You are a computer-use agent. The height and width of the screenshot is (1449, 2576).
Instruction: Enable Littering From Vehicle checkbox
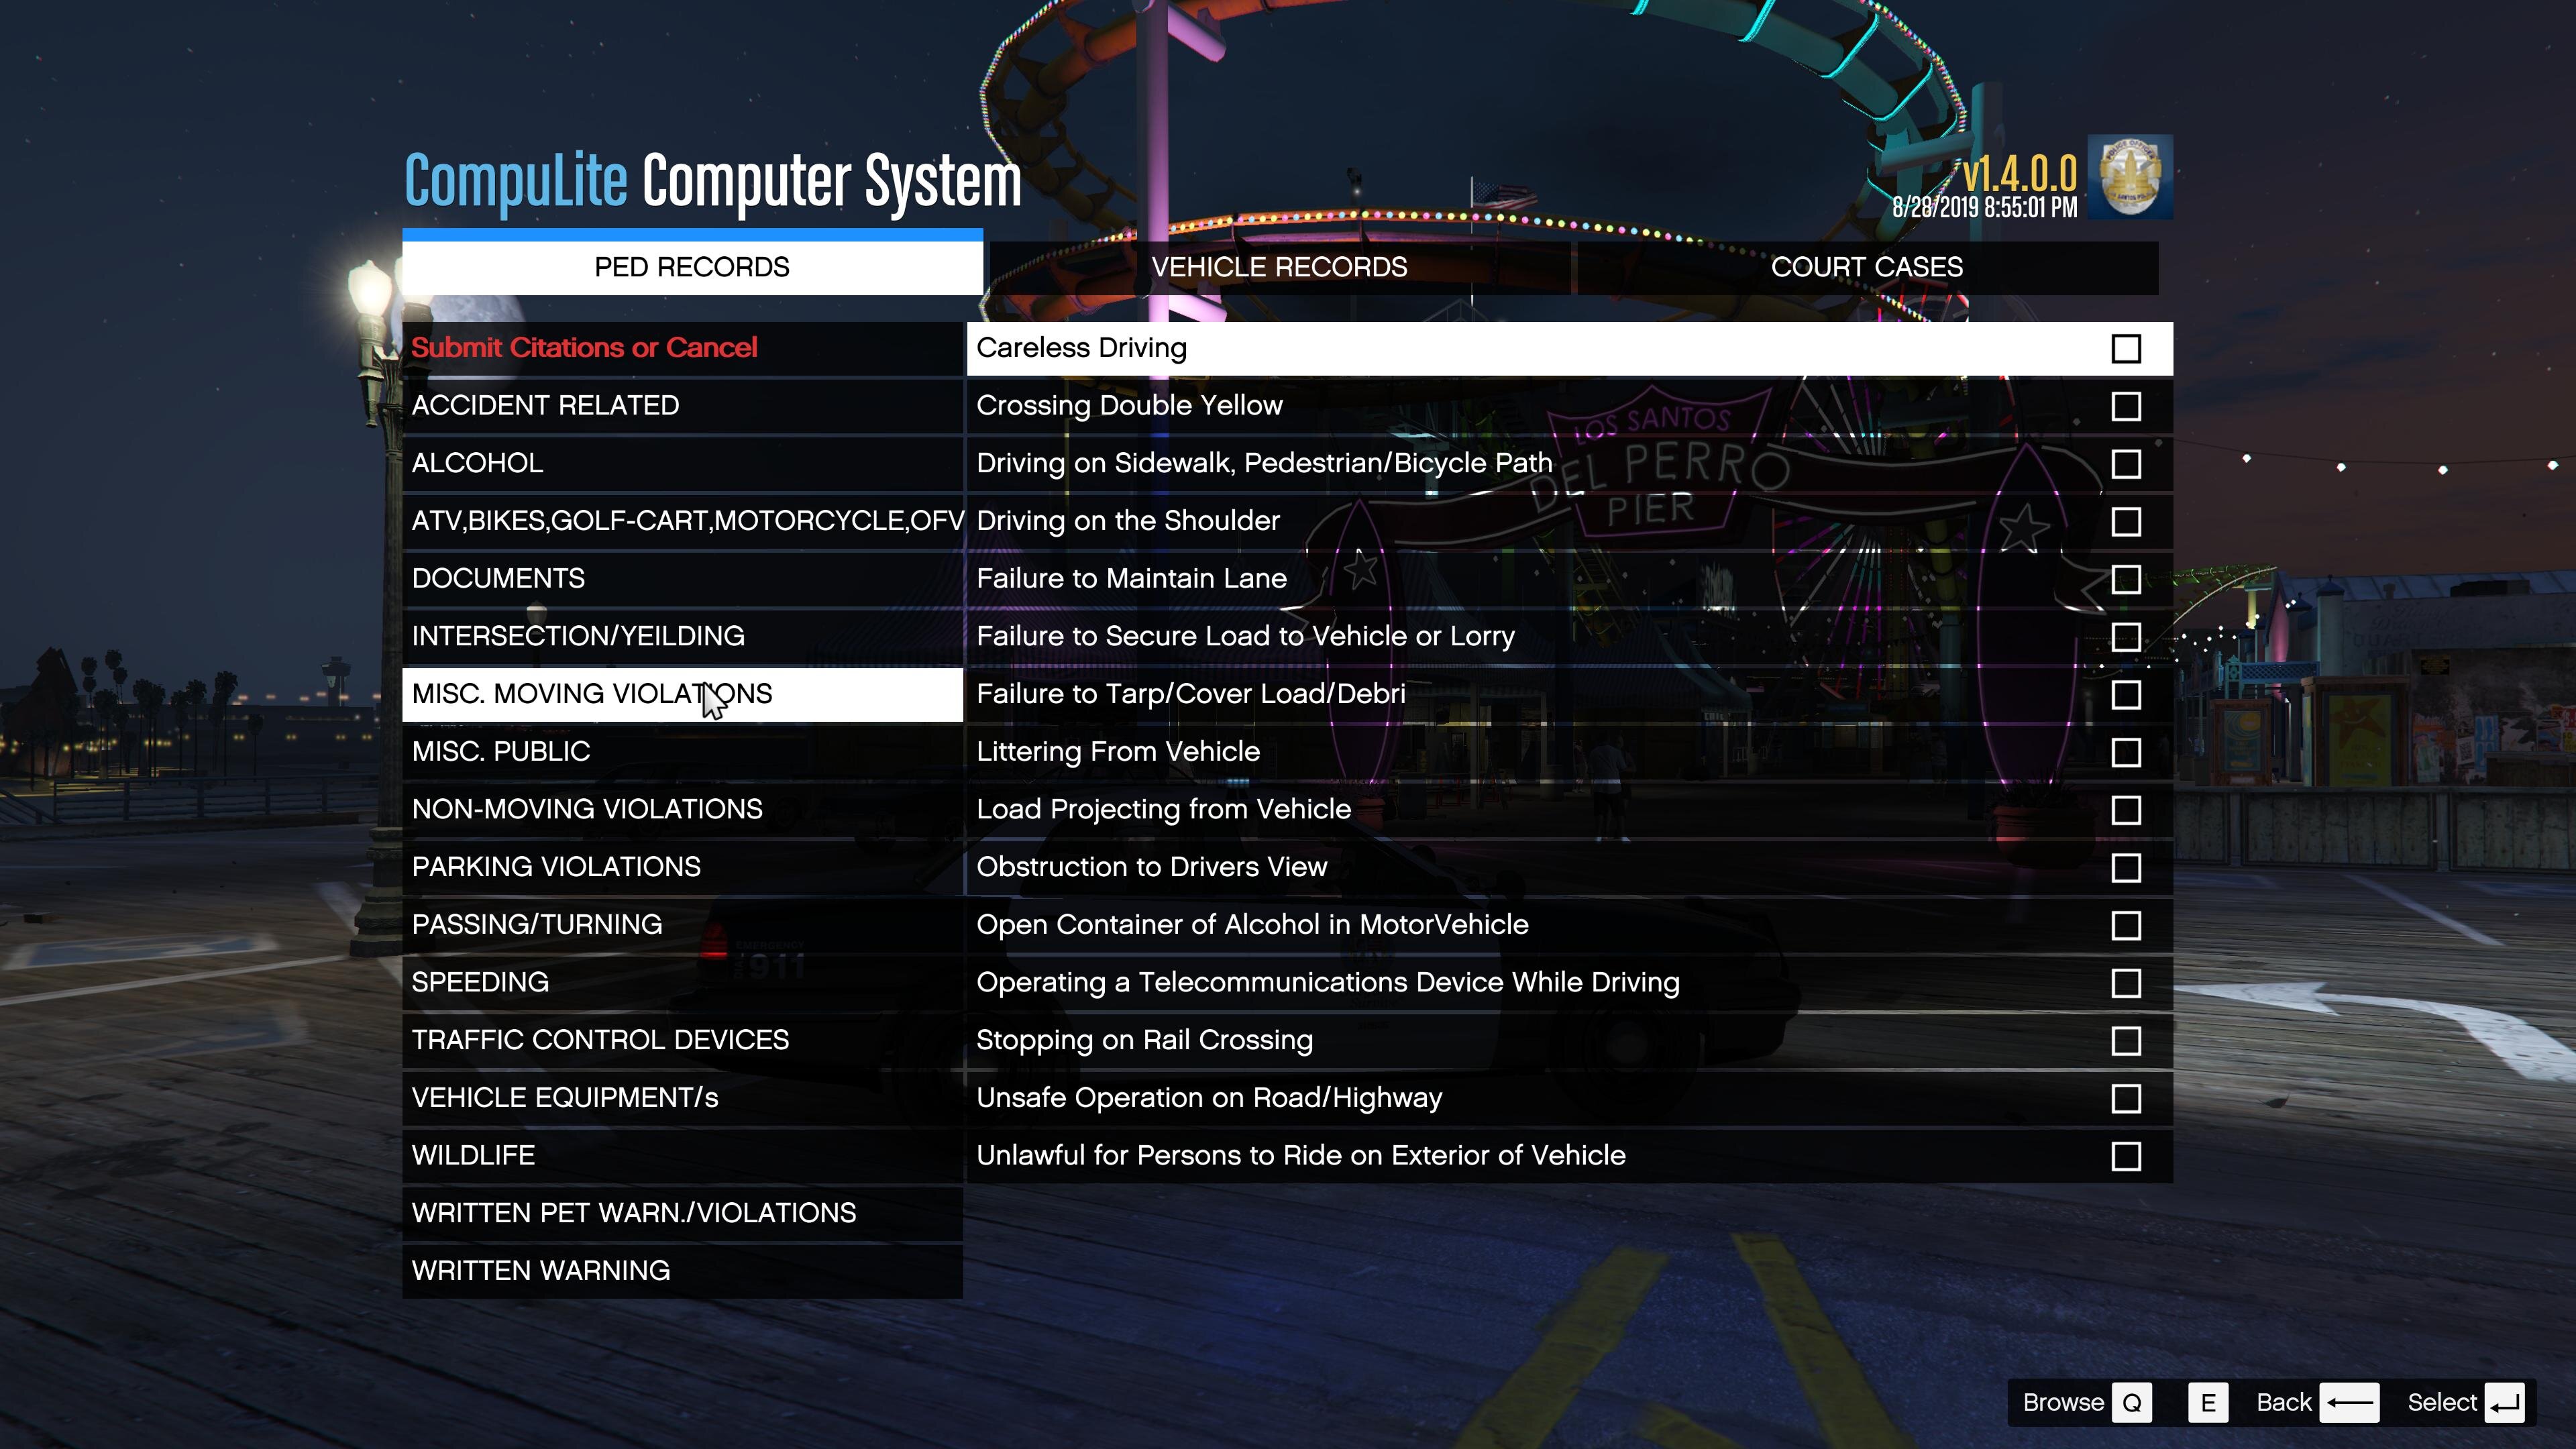(2125, 752)
